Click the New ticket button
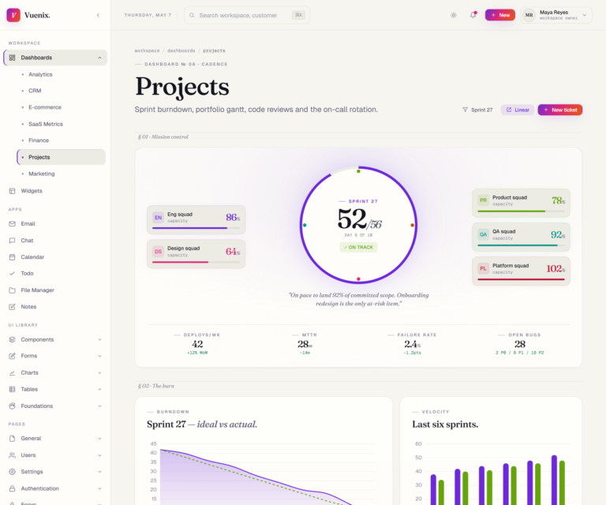 (560, 110)
